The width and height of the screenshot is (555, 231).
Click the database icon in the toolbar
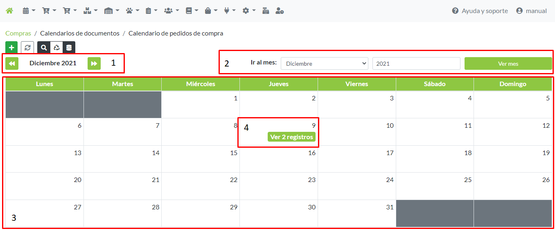coord(69,48)
